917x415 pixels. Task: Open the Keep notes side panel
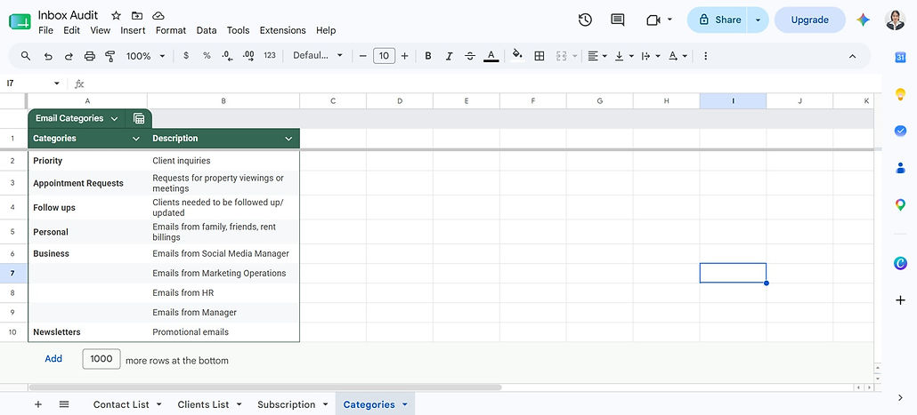[x=901, y=94]
